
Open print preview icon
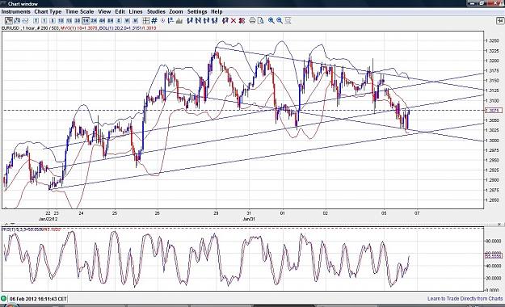(x=261, y=21)
